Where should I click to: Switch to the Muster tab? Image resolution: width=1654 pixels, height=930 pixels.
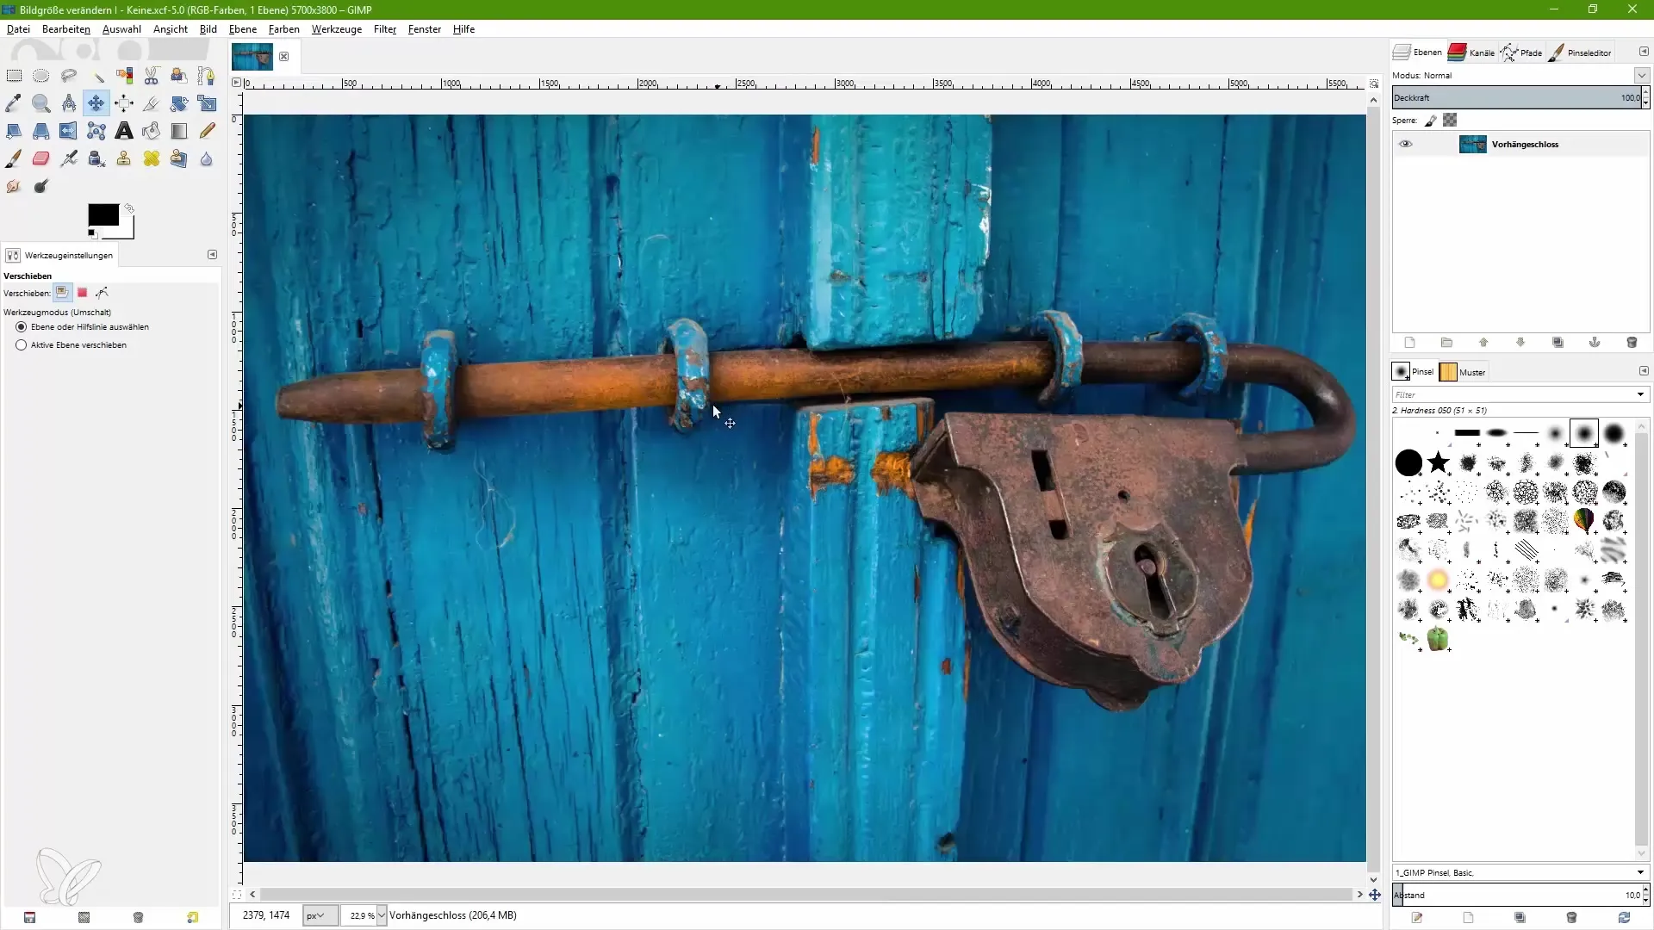(x=1463, y=372)
